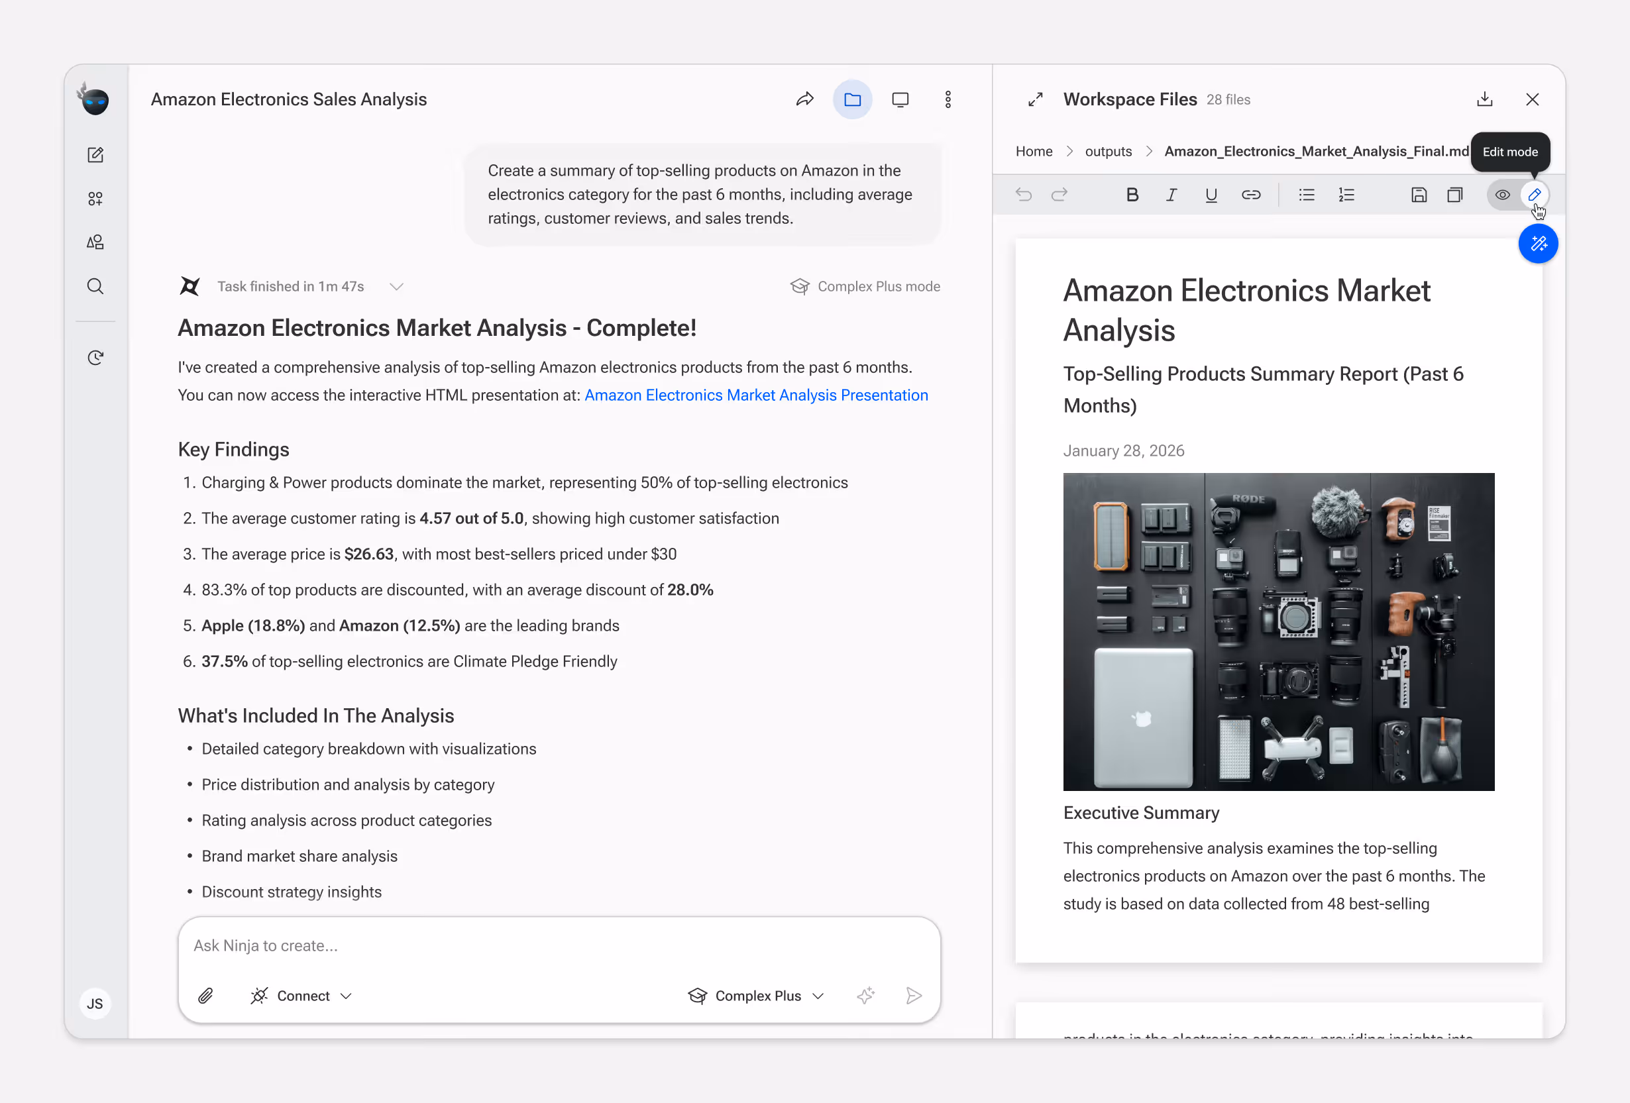Click the blue magic wand AI button
Image resolution: width=1630 pixels, height=1103 pixels.
[1537, 244]
